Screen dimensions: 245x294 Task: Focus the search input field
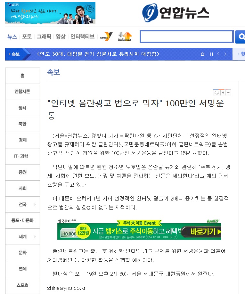tap(187, 37)
